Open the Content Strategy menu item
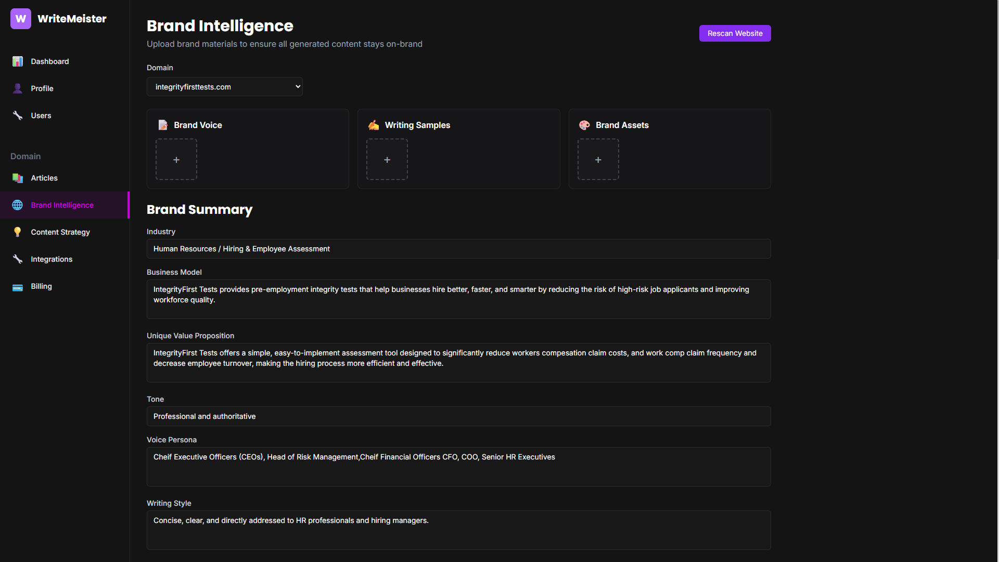The width and height of the screenshot is (999, 562). pos(60,232)
